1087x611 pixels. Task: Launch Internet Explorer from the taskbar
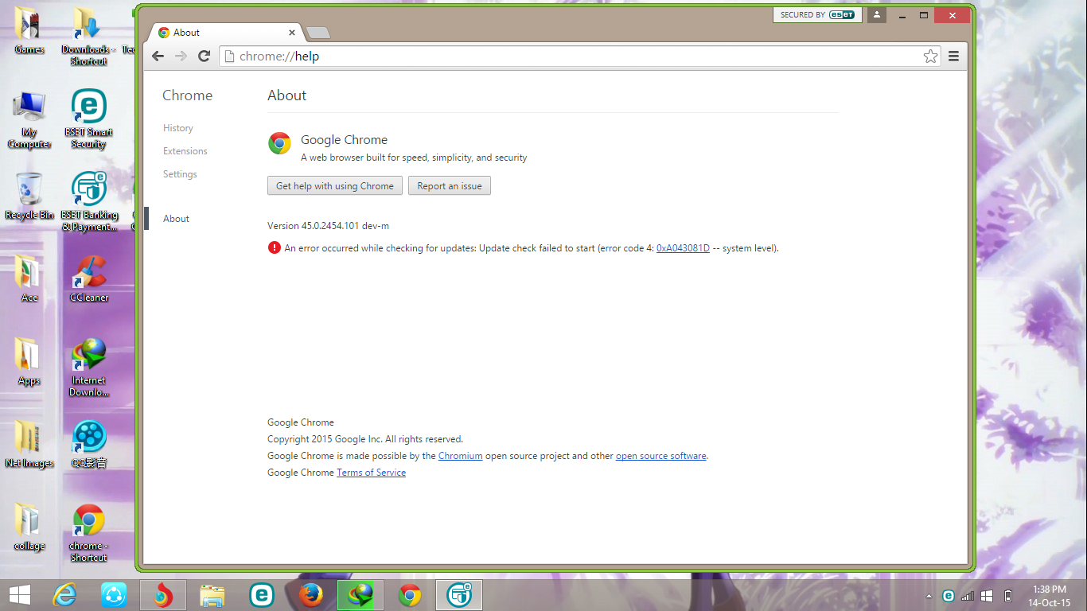(x=64, y=595)
